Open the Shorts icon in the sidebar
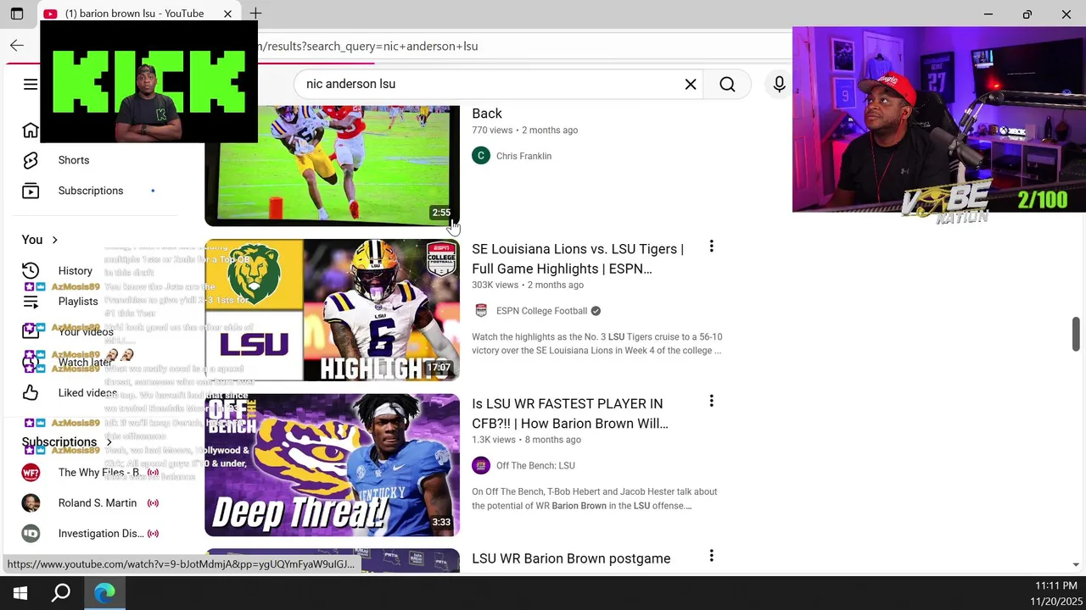1086x610 pixels. pos(31,160)
